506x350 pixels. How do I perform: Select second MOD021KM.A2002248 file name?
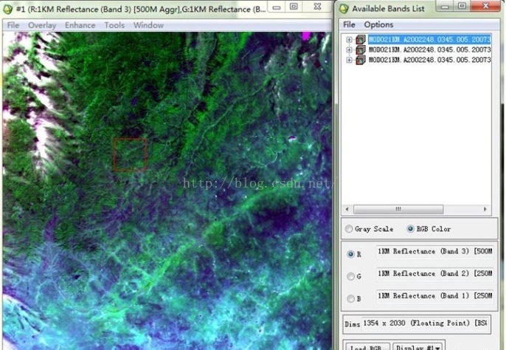pyautogui.click(x=429, y=49)
